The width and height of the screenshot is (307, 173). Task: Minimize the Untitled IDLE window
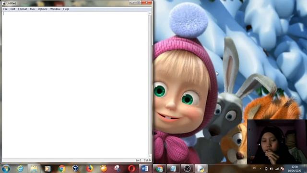[132, 2]
